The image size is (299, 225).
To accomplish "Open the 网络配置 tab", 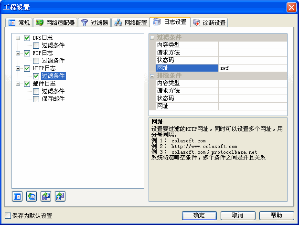I will point(131,22).
